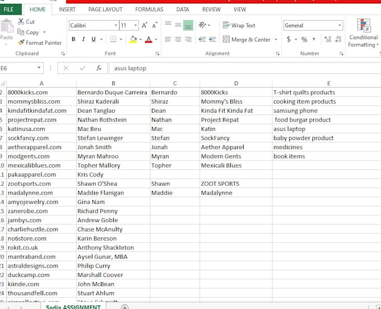Viewport: 381px width, 309px height.
Task: Click the Paste clipboard icon
Action: click(7, 26)
